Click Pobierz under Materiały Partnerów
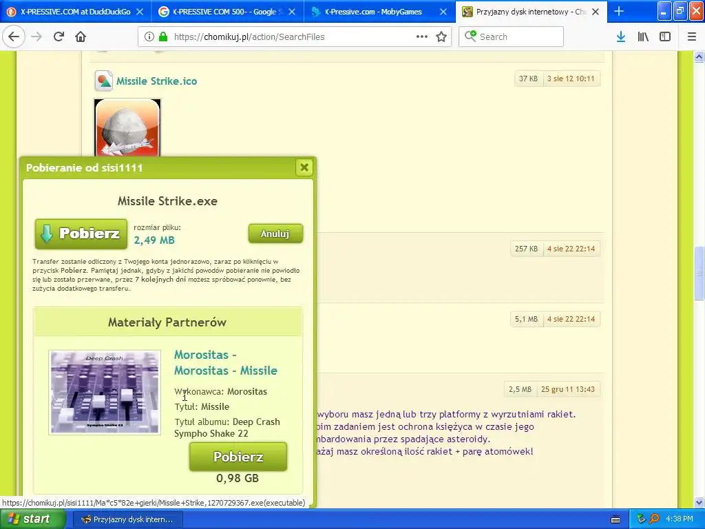 point(238,457)
